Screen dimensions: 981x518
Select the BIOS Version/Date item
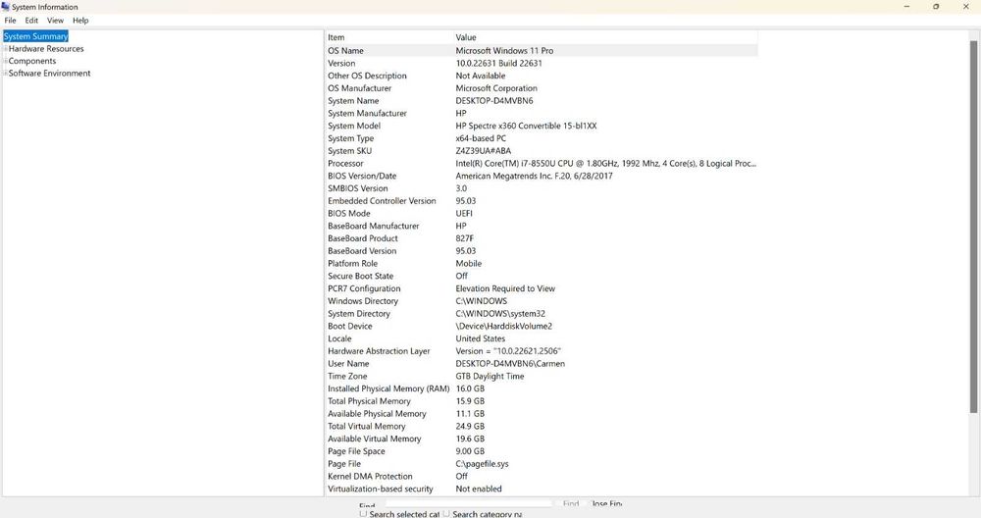pyautogui.click(x=362, y=176)
